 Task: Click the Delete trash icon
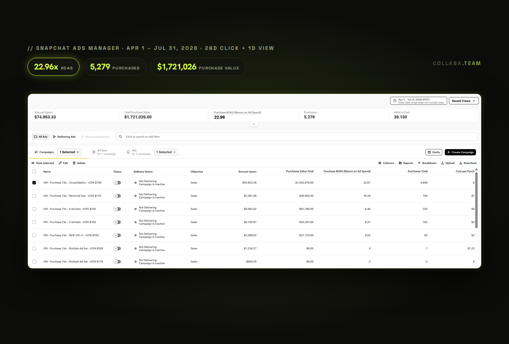(74, 163)
